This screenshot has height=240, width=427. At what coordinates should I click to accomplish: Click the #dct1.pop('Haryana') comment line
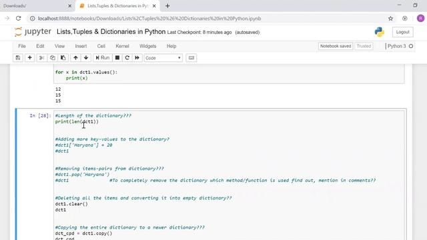click(x=82, y=175)
